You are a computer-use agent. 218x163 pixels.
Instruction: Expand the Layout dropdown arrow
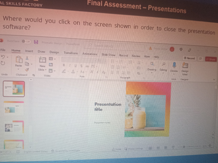point(55,59)
